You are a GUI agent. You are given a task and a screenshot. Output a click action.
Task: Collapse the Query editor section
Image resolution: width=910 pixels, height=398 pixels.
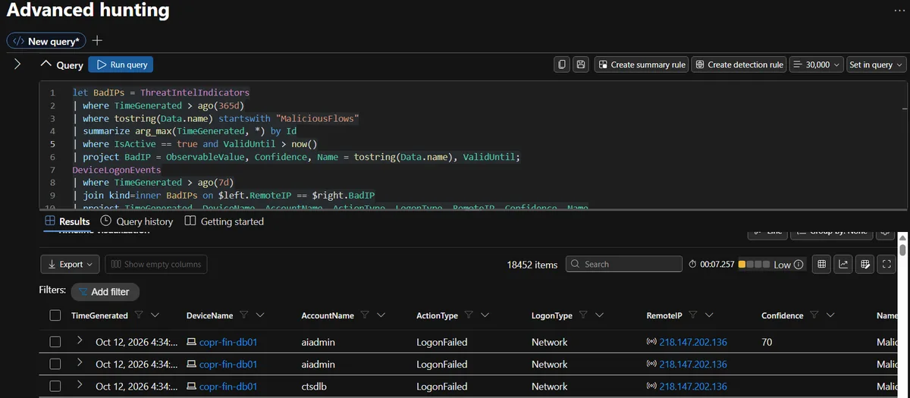[x=46, y=64]
